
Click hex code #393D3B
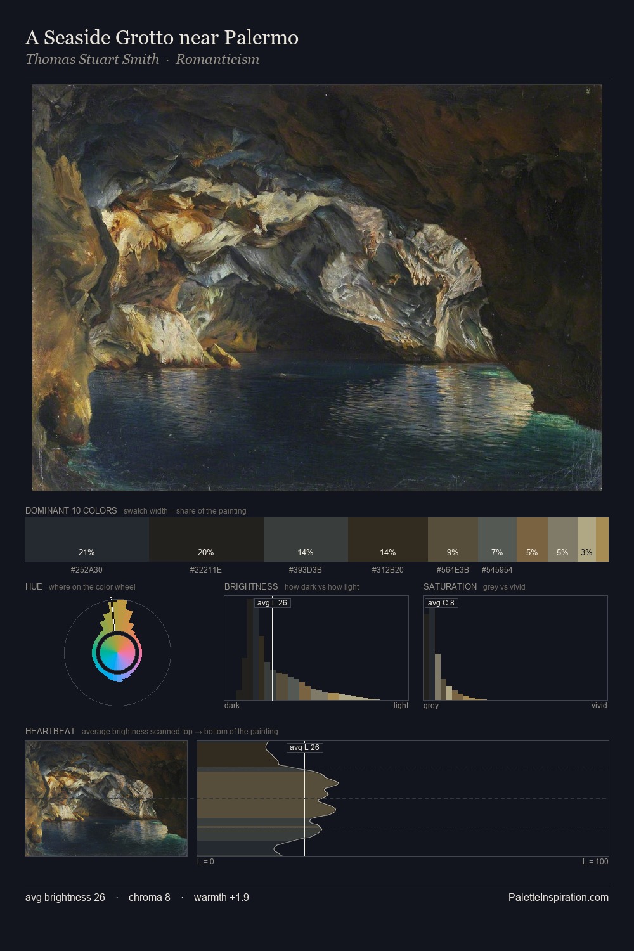(x=306, y=570)
